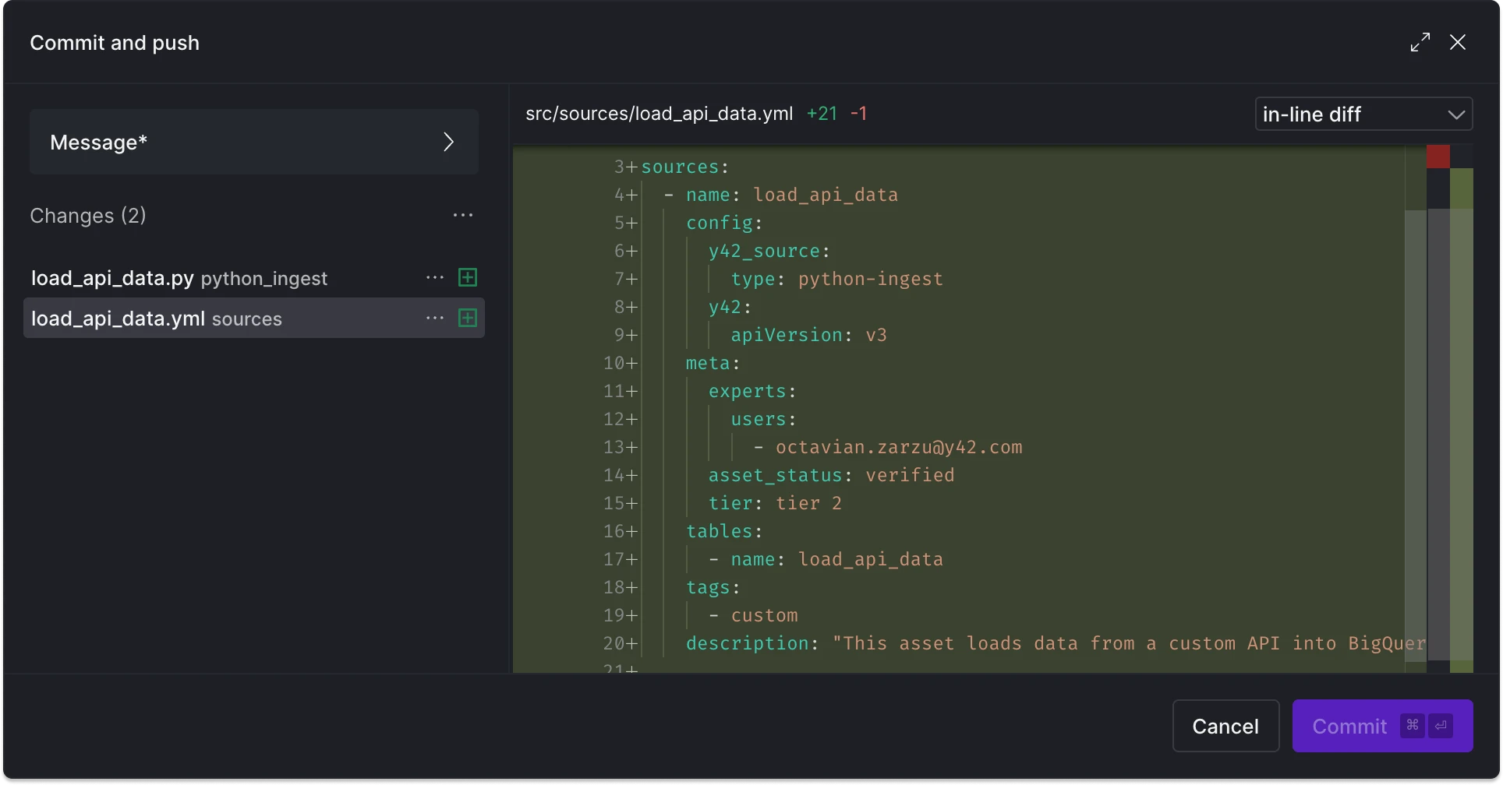Open the Message field expander chevron
This screenshot has width=1503, height=785.
(448, 142)
